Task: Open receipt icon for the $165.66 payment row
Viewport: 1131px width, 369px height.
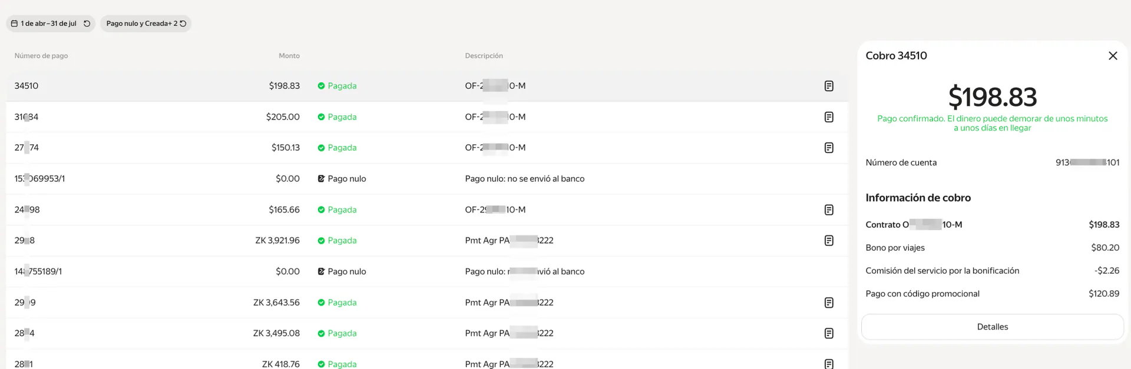Action: click(x=829, y=210)
